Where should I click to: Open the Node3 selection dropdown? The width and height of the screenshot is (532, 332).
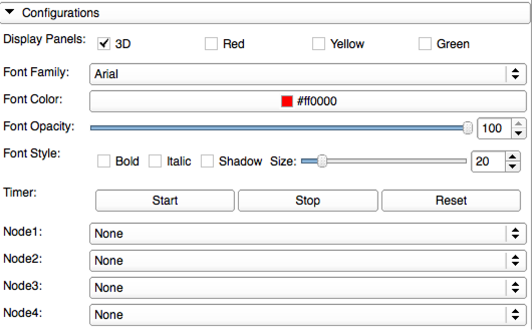(307, 288)
